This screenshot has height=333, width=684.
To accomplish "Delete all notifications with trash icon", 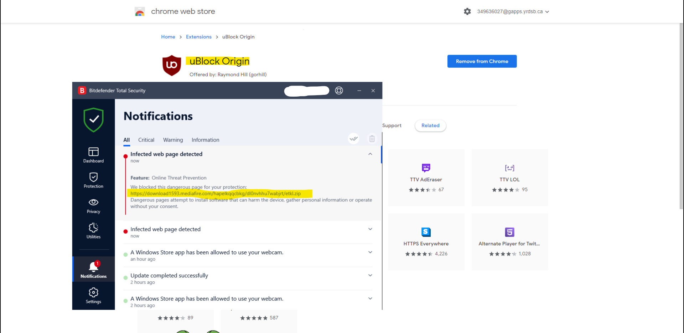I will click(372, 139).
